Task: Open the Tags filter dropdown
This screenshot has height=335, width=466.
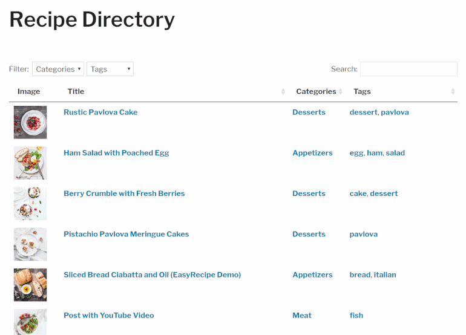Action: pyautogui.click(x=110, y=70)
